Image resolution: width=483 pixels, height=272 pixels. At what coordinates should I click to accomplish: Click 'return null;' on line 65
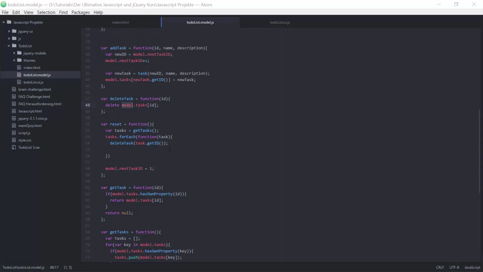[119, 213]
